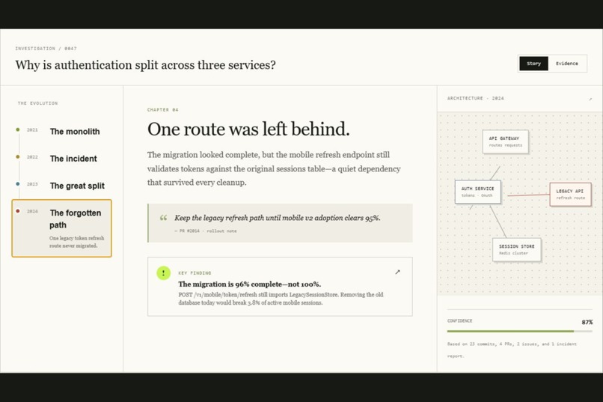This screenshot has height=402, width=603.
Task: Click the 'Chapter 04' label
Action: [162, 109]
